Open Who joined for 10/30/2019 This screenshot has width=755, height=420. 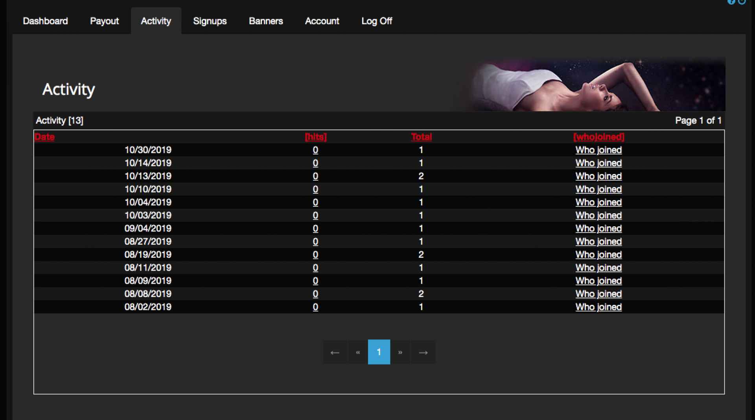click(598, 150)
